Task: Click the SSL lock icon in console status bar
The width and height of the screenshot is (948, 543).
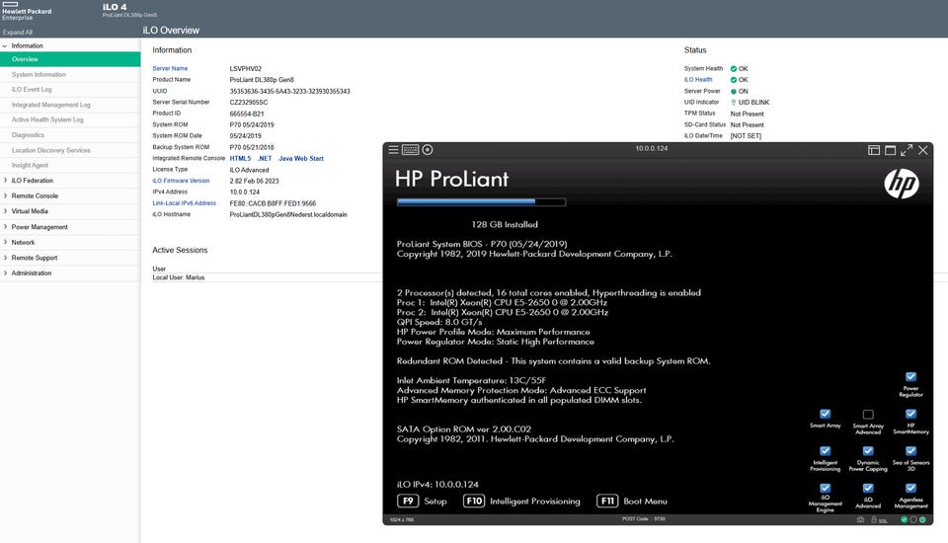Action: (x=874, y=520)
